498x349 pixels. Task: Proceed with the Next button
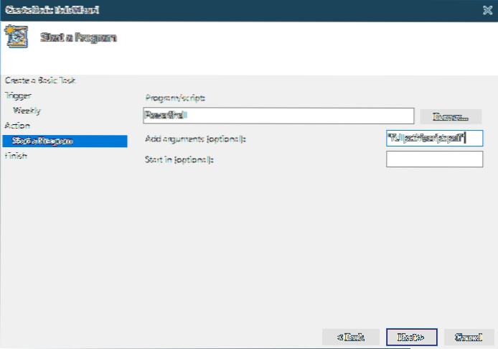pos(412,337)
